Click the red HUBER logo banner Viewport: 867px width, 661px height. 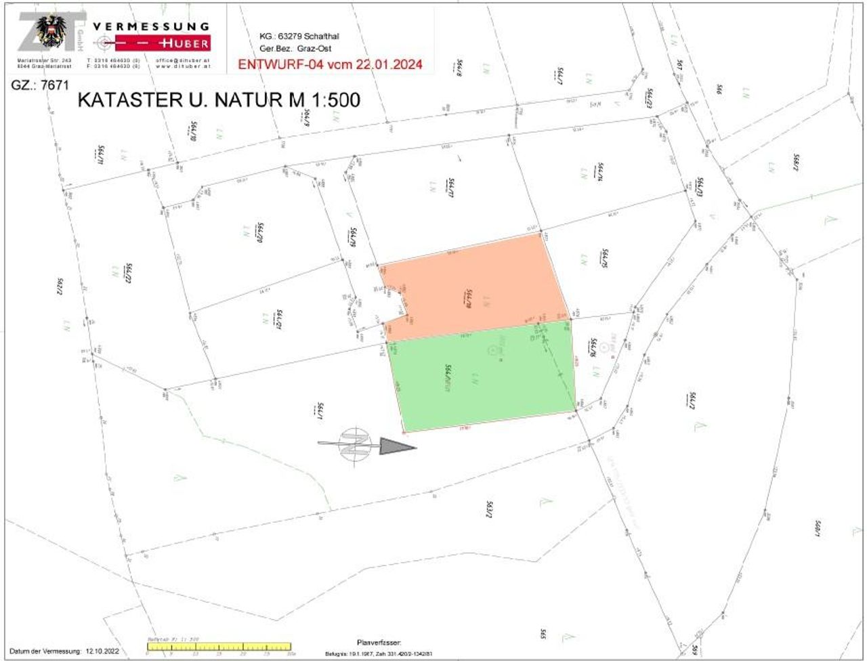tap(163, 43)
